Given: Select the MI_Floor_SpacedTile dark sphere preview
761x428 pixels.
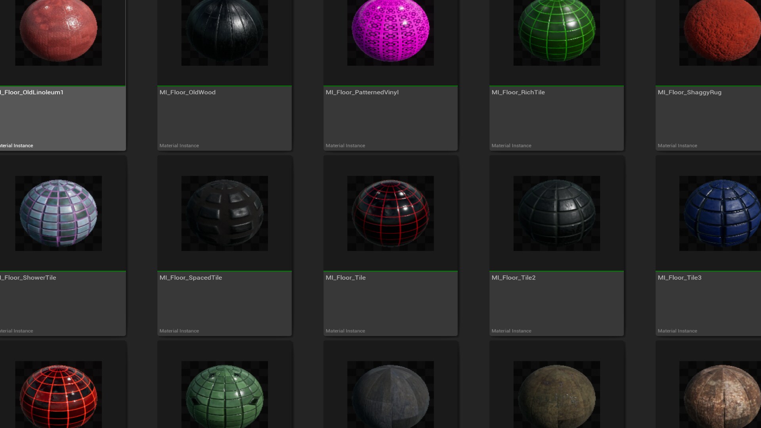Looking at the screenshot, I should point(224,213).
